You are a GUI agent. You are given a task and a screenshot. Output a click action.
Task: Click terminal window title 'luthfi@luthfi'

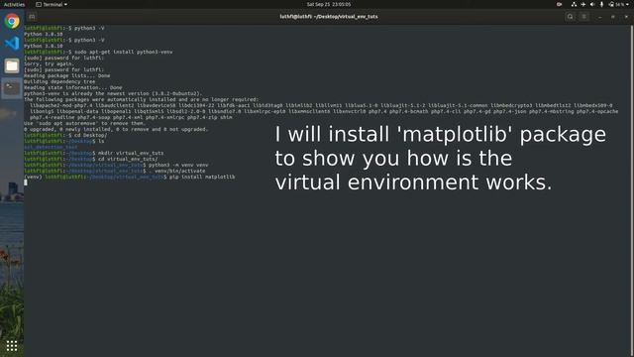329,17
